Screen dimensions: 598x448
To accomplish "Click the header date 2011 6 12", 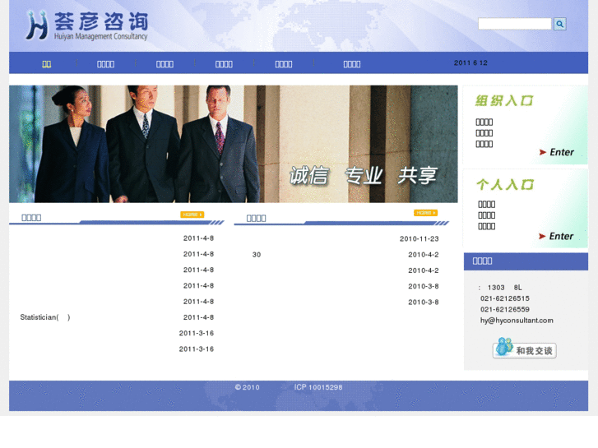I will (x=471, y=63).
